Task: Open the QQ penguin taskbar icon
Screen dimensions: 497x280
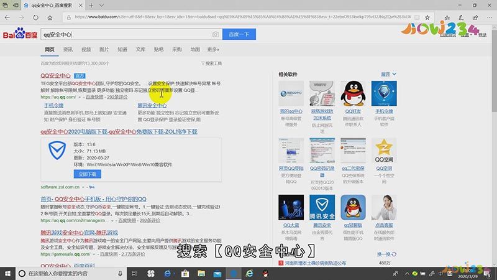Action: coord(266,273)
